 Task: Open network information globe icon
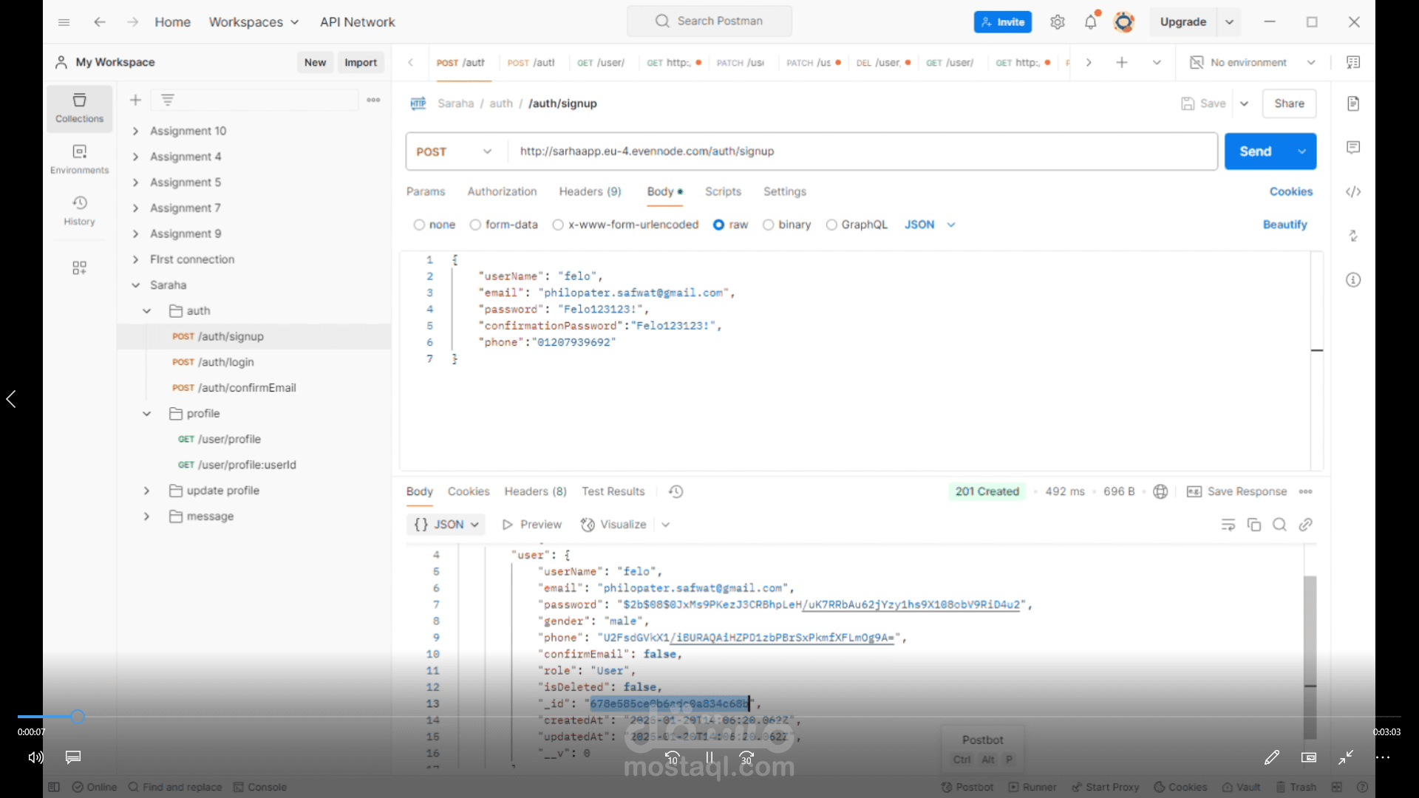1160,492
